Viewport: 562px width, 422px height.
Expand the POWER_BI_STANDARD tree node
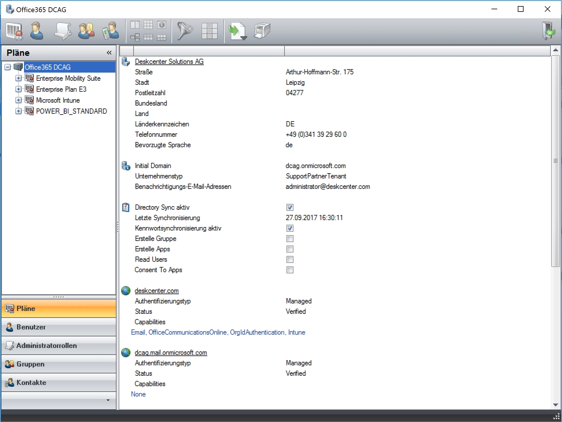(x=19, y=111)
